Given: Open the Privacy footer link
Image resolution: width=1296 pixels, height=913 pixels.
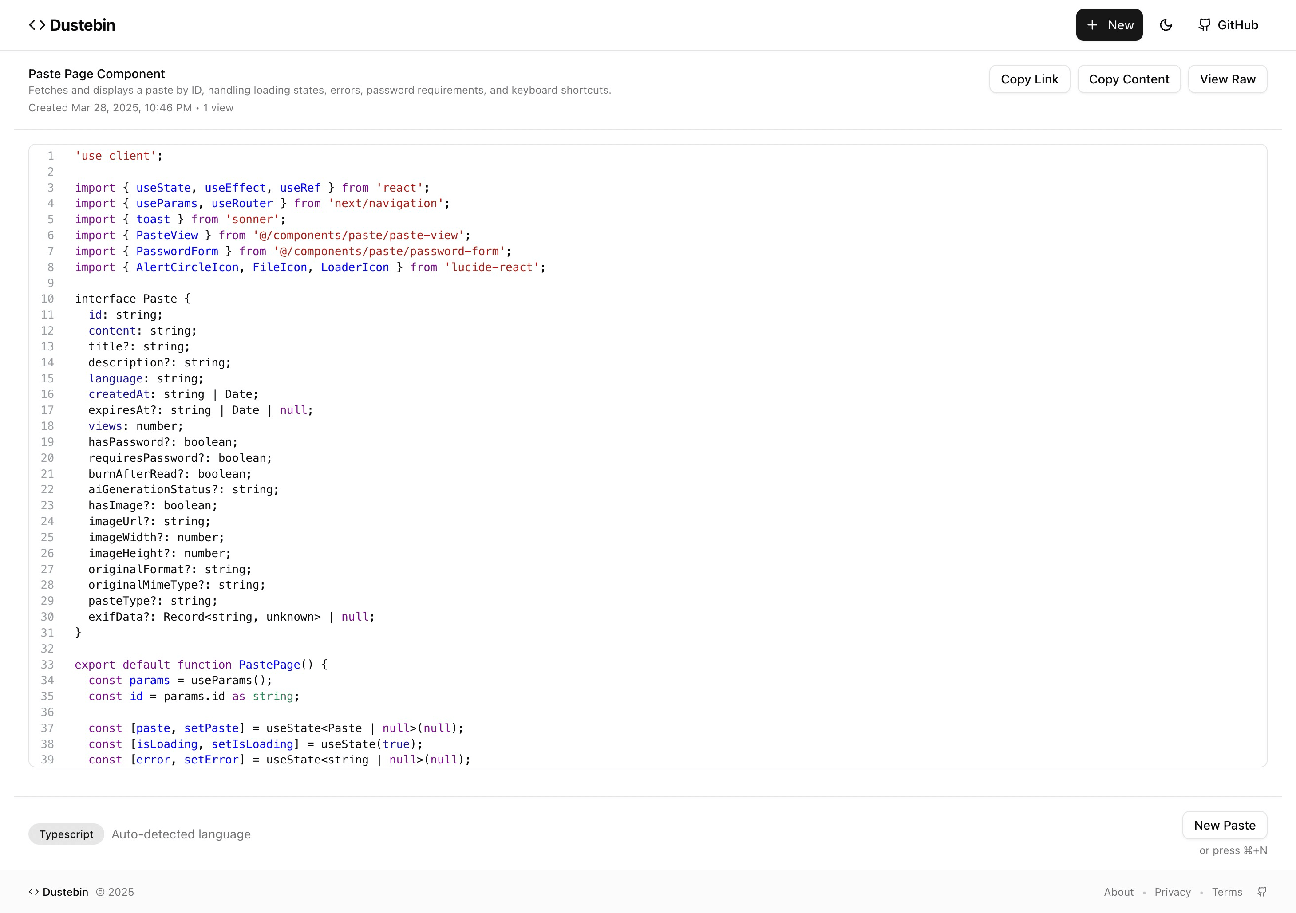Looking at the screenshot, I should click(1172, 892).
